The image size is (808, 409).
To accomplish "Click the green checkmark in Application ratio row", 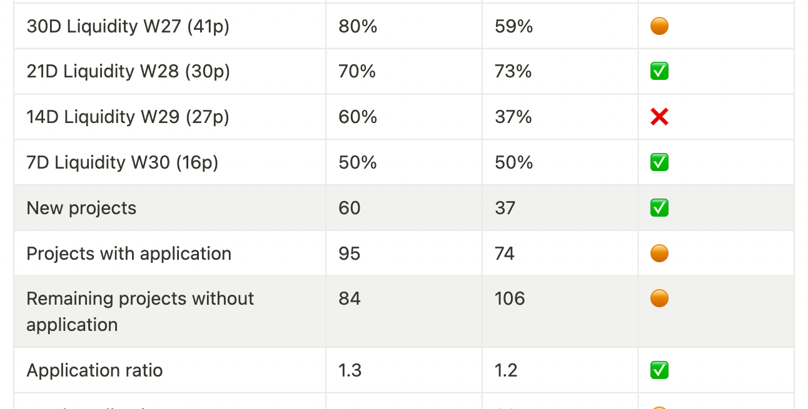I will pyautogui.click(x=659, y=370).
